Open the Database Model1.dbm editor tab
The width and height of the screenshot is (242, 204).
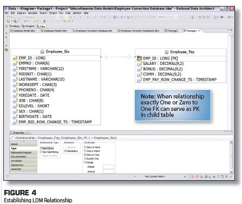pyautogui.click(x=54, y=31)
